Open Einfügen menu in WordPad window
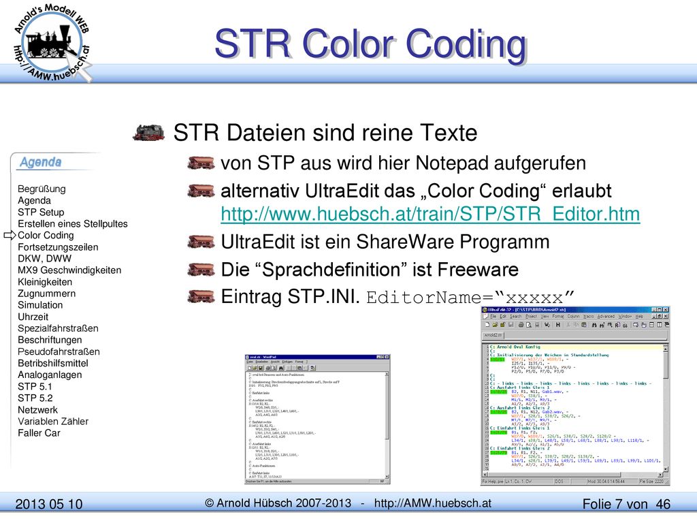This screenshot has height=523, width=697. click(288, 362)
